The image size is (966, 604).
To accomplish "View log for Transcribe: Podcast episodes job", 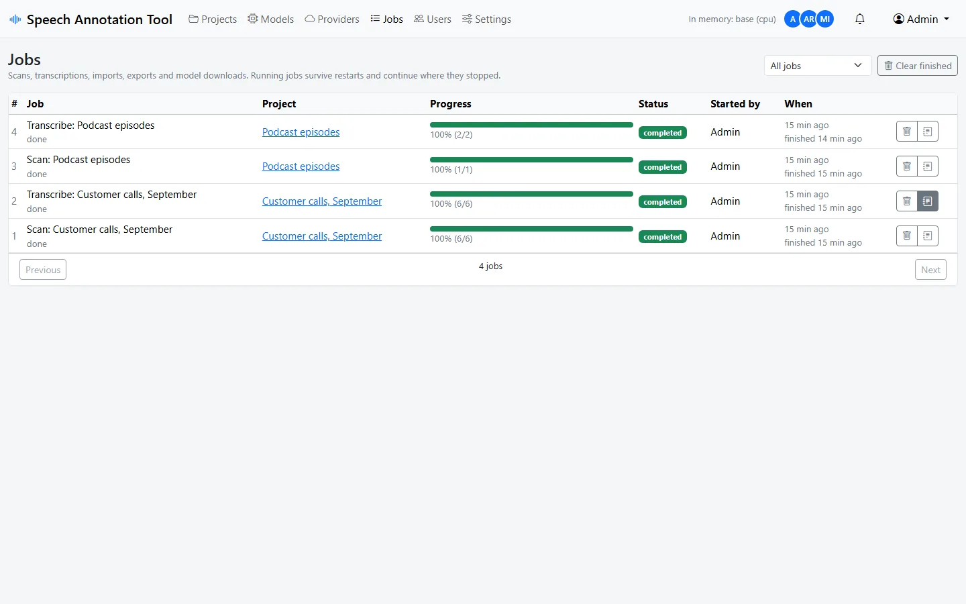I will [928, 132].
